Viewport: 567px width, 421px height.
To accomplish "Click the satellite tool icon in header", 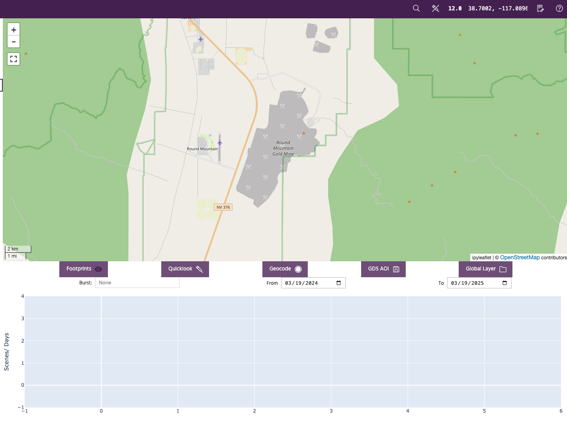I will point(436,8).
